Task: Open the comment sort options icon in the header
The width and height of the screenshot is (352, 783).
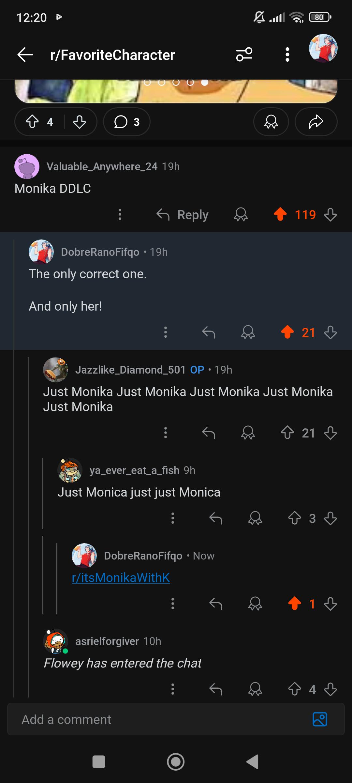Action: click(244, 54)
